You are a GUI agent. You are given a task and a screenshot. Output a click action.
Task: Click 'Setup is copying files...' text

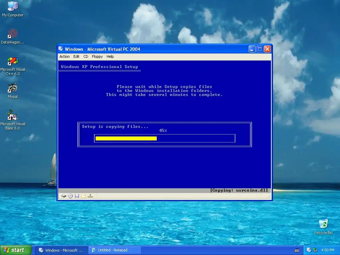(115, 127)
